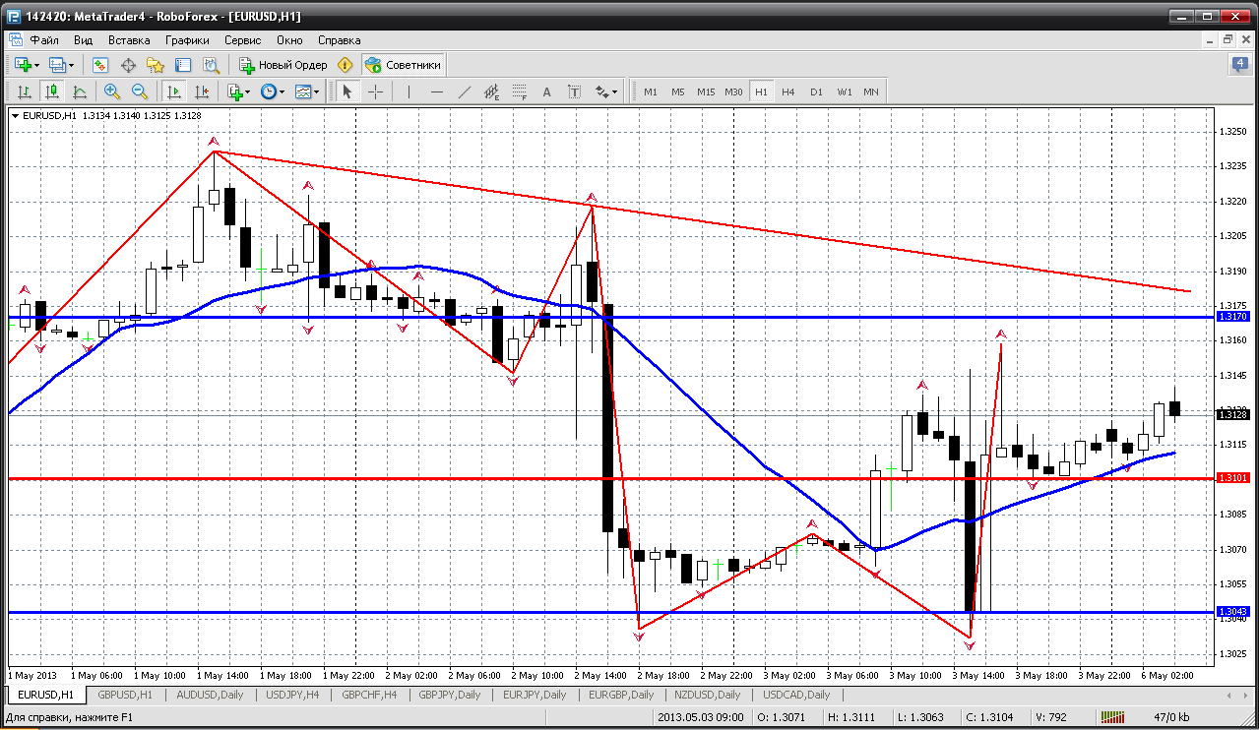Open the Сервис menu
1259x730 pixels.
242,40
